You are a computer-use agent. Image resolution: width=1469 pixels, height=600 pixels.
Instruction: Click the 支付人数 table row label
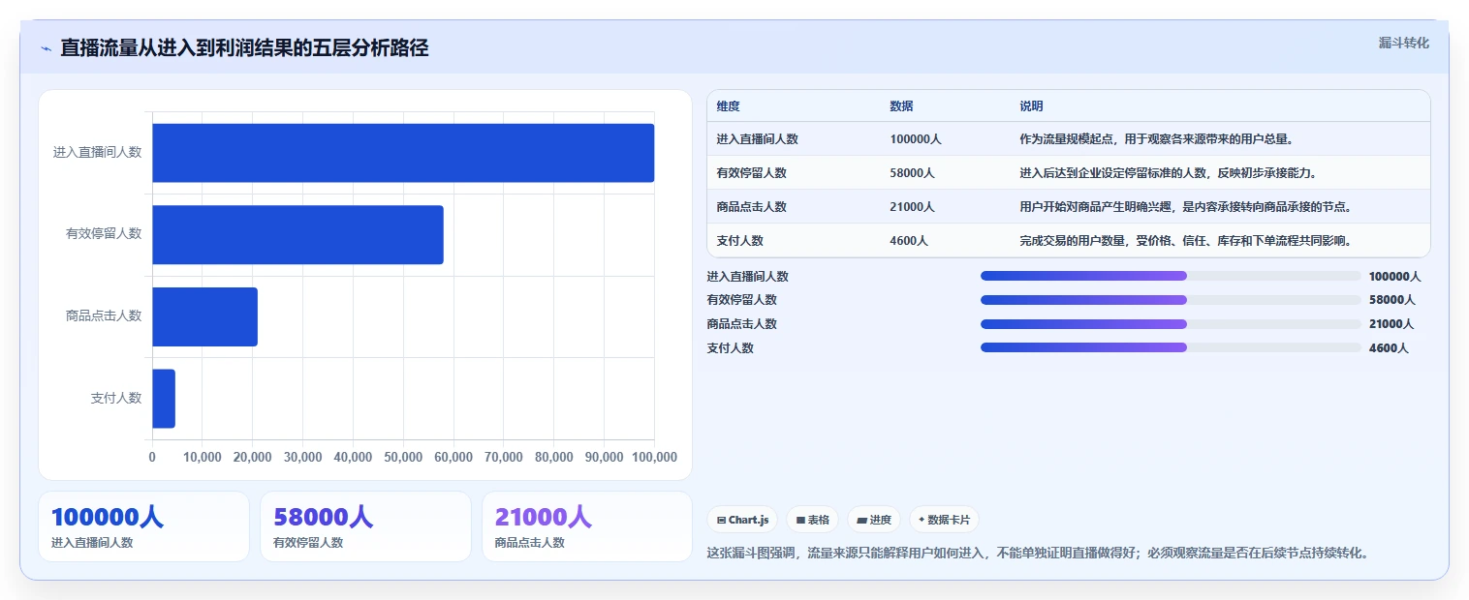[740, 241]
